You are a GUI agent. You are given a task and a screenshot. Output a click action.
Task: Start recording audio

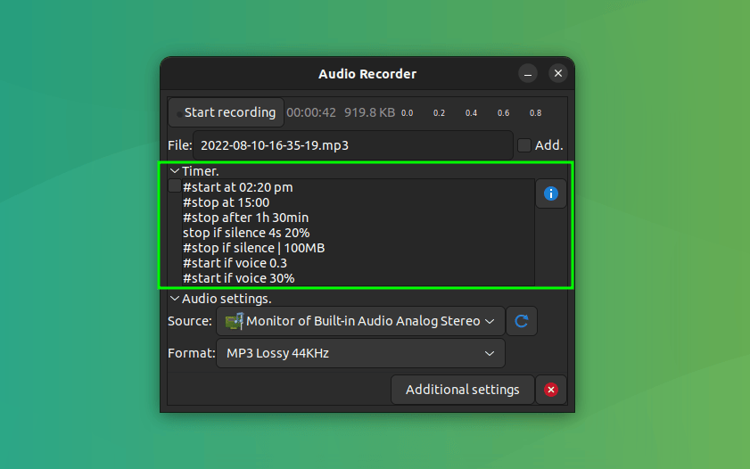click(x=227, y=112)
